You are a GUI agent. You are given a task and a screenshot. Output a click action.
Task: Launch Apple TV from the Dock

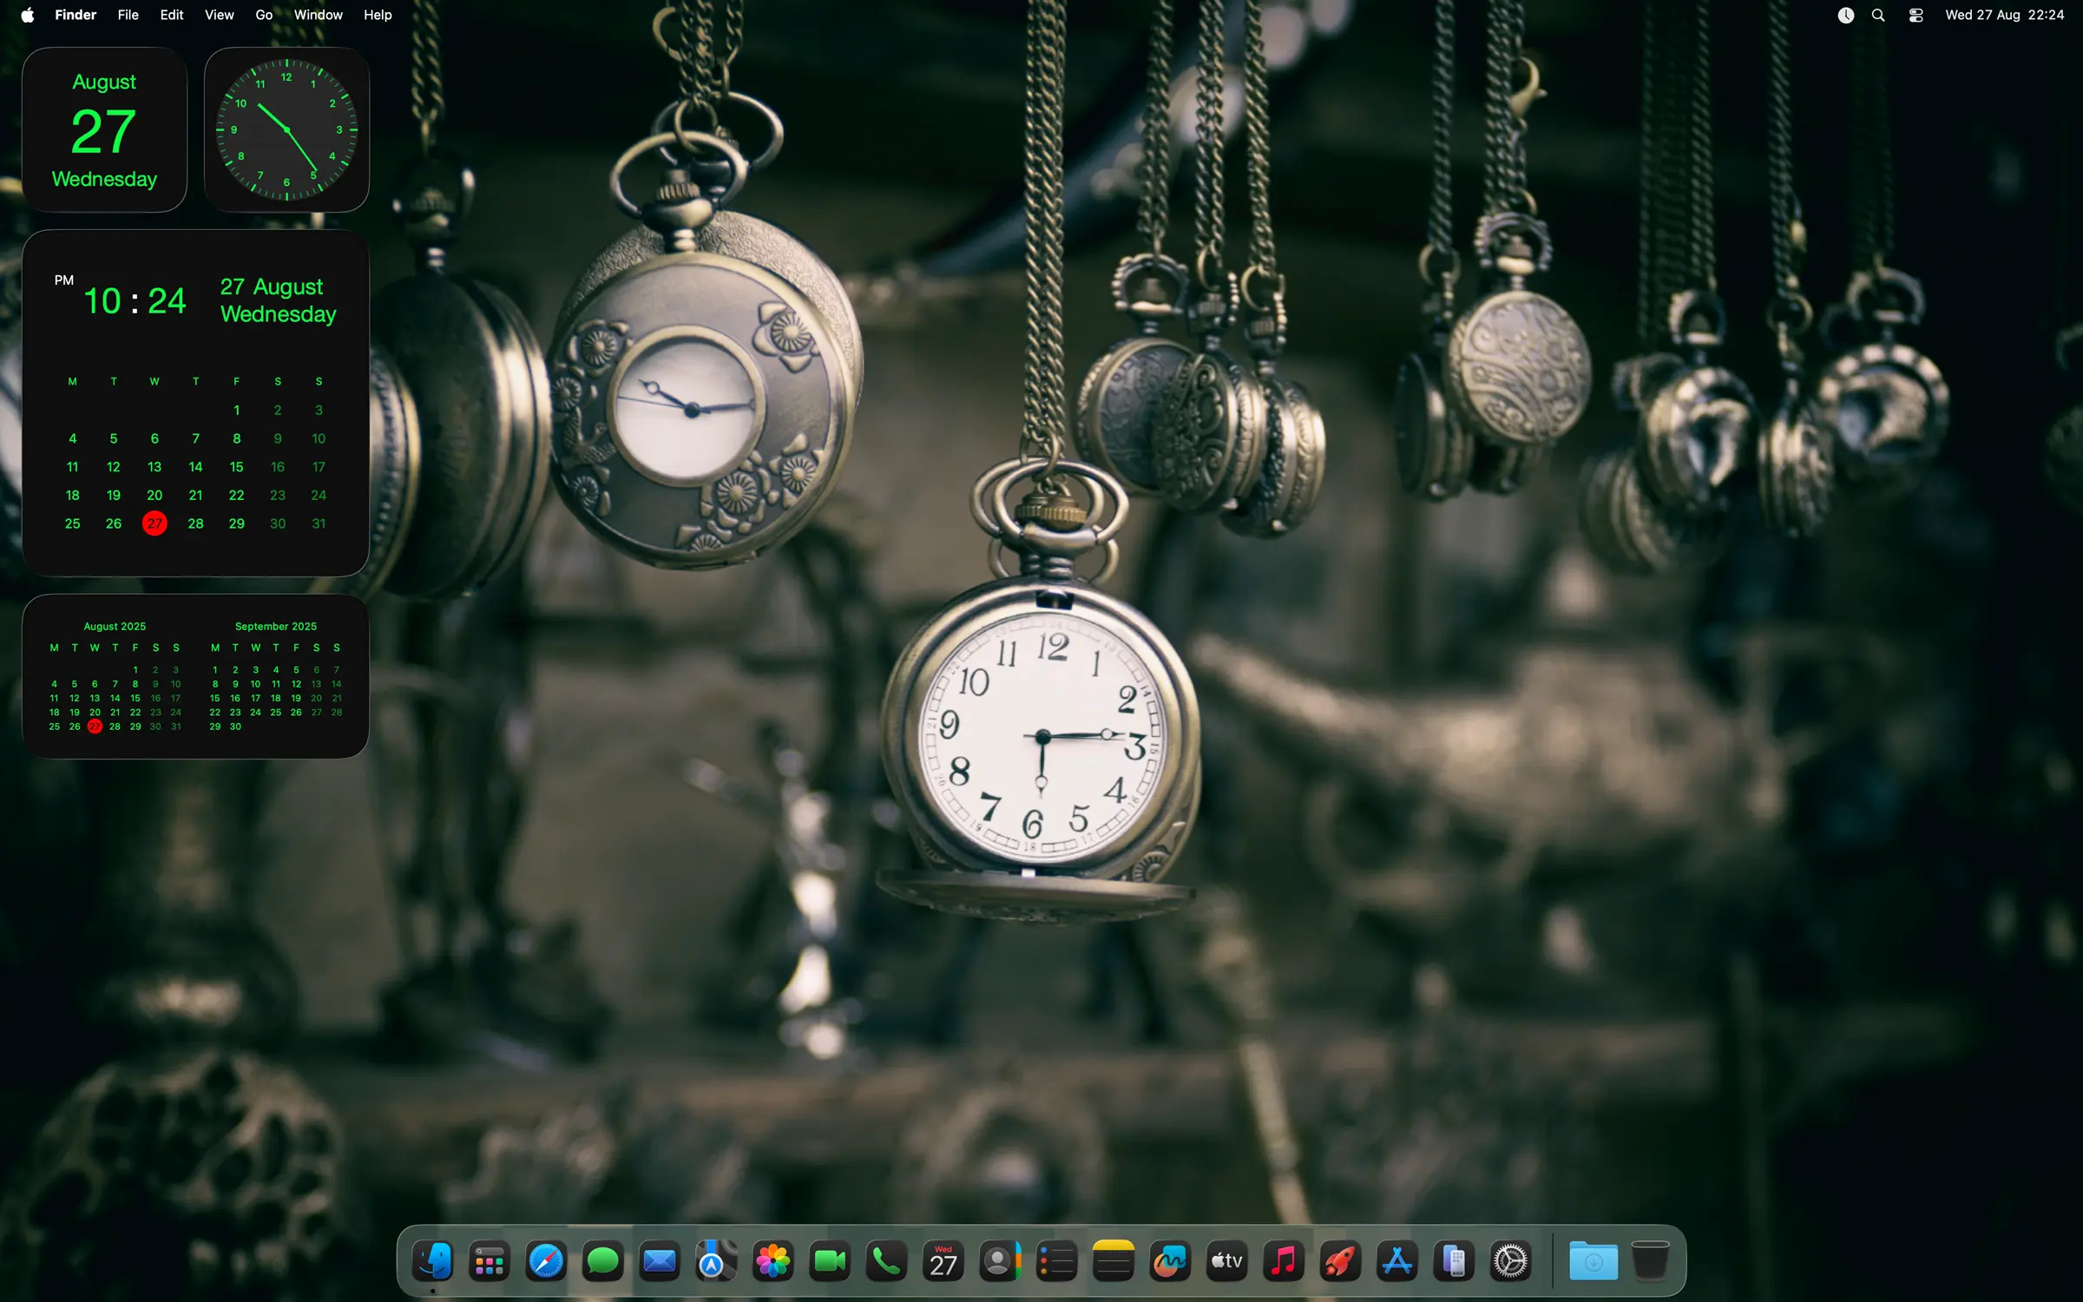coord(1227,1261)
